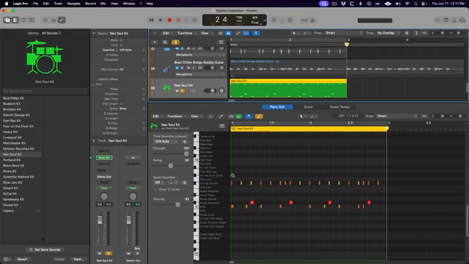Screen dimensions: 469x264
Task: Click the Neo Soul Kit track pan knob
Action: coord(221,90)
